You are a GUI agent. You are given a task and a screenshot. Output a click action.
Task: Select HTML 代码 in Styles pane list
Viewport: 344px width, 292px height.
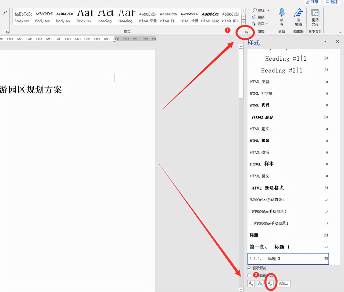288,105
